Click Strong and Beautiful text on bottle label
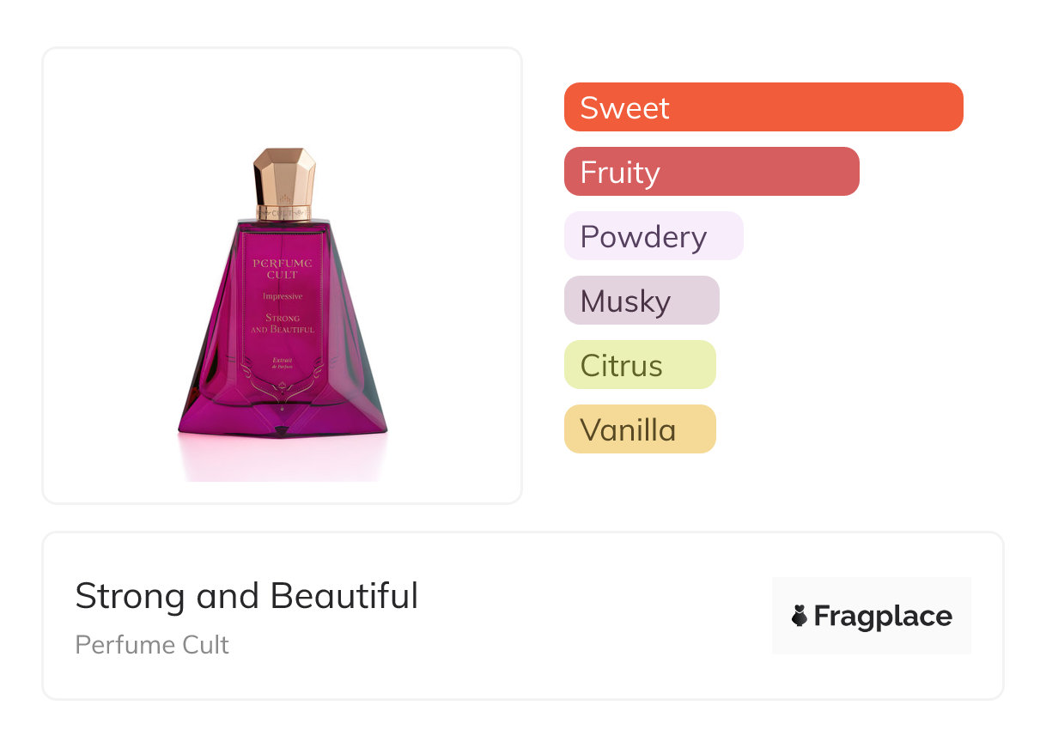 [283, 324]
